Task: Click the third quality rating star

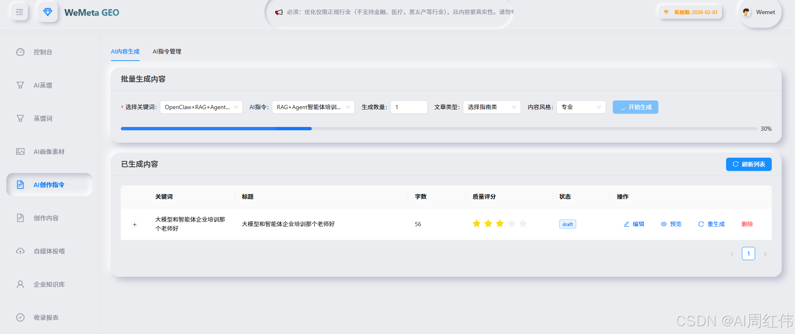Action: [x=500, y=224]
